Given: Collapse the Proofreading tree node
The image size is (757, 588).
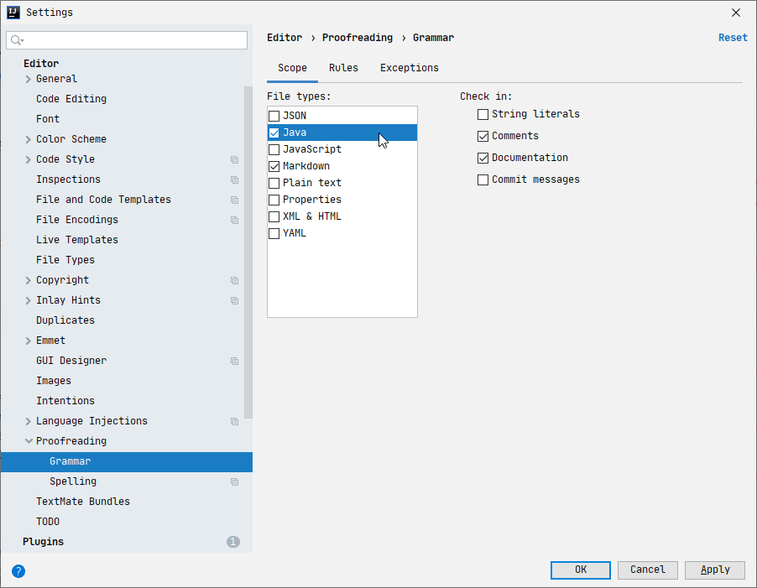Looking at the screenshot, I should 29,441.
